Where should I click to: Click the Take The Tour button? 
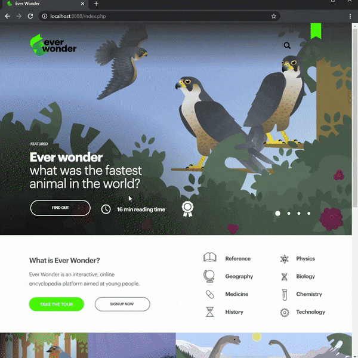point(57,304)
